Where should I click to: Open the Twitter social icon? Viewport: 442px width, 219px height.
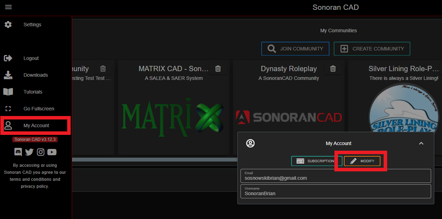click(29, 152)
